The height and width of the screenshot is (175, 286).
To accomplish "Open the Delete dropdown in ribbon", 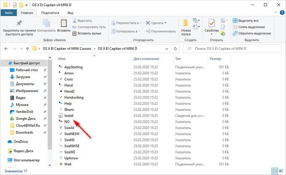I will click(x=158, y=22).
